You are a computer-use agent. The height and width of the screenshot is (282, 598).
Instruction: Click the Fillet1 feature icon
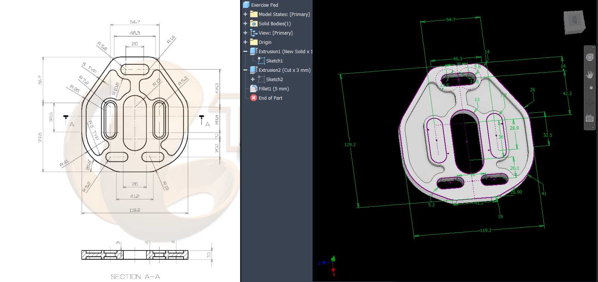[x=254, y=89]
